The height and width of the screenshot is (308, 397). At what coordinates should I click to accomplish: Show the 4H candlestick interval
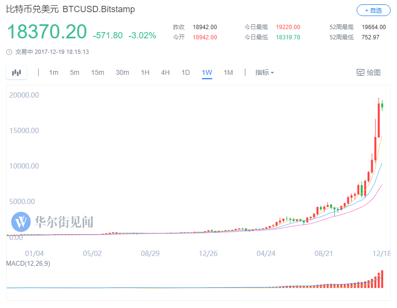point(165,73)
